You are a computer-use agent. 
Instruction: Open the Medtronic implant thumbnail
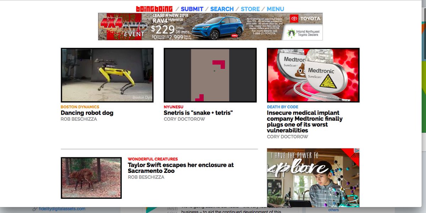click(x=313, y=75)
